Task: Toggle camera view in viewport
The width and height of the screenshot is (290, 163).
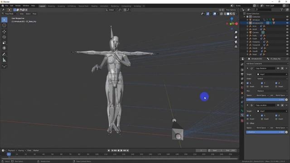Action: point(236,42)
